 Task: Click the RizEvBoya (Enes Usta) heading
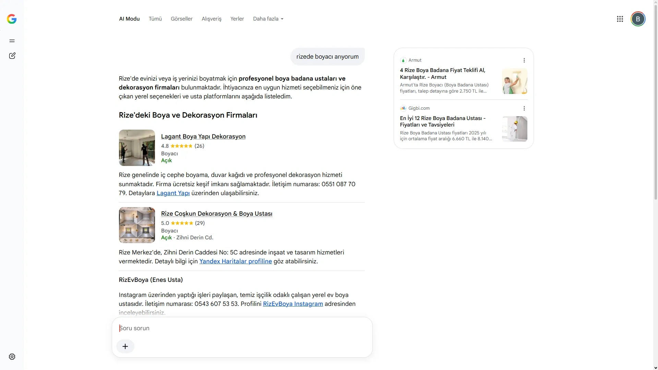point(151,280)
